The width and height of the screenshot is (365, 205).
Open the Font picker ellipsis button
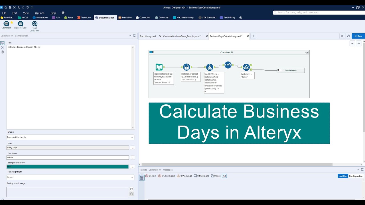click(132, 148)
